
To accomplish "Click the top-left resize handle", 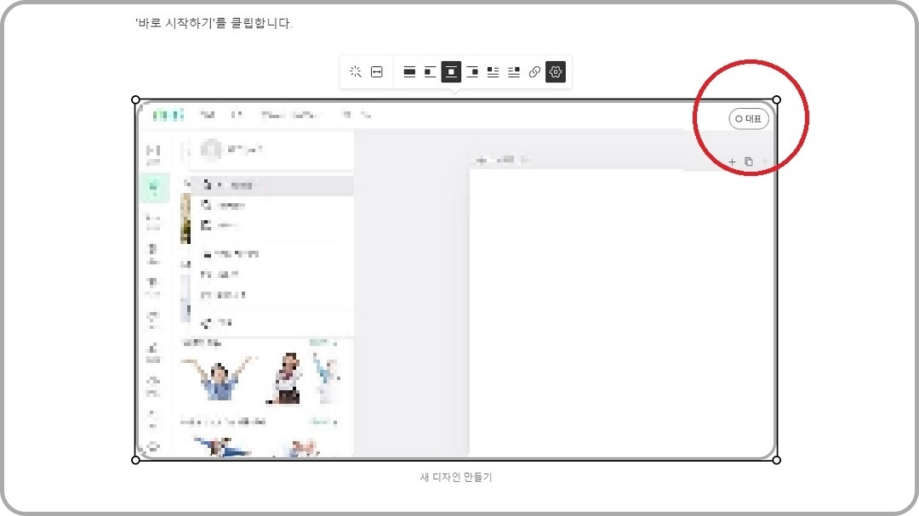I will [134, 99].
